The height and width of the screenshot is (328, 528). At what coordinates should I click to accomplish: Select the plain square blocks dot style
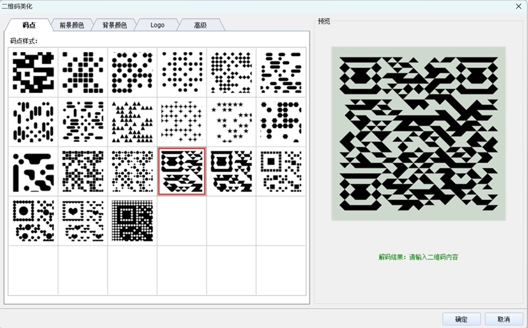33,72
